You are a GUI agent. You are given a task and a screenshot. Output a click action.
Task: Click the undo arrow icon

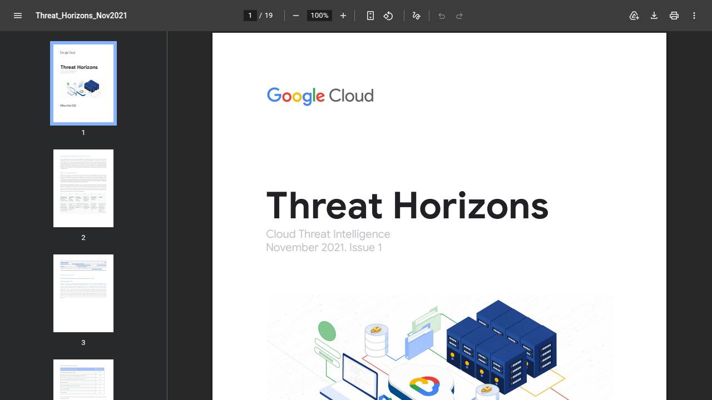coord(442,16)
